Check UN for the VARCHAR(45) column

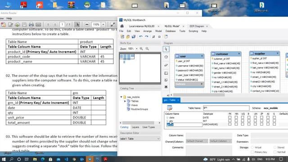click(255, 124)
